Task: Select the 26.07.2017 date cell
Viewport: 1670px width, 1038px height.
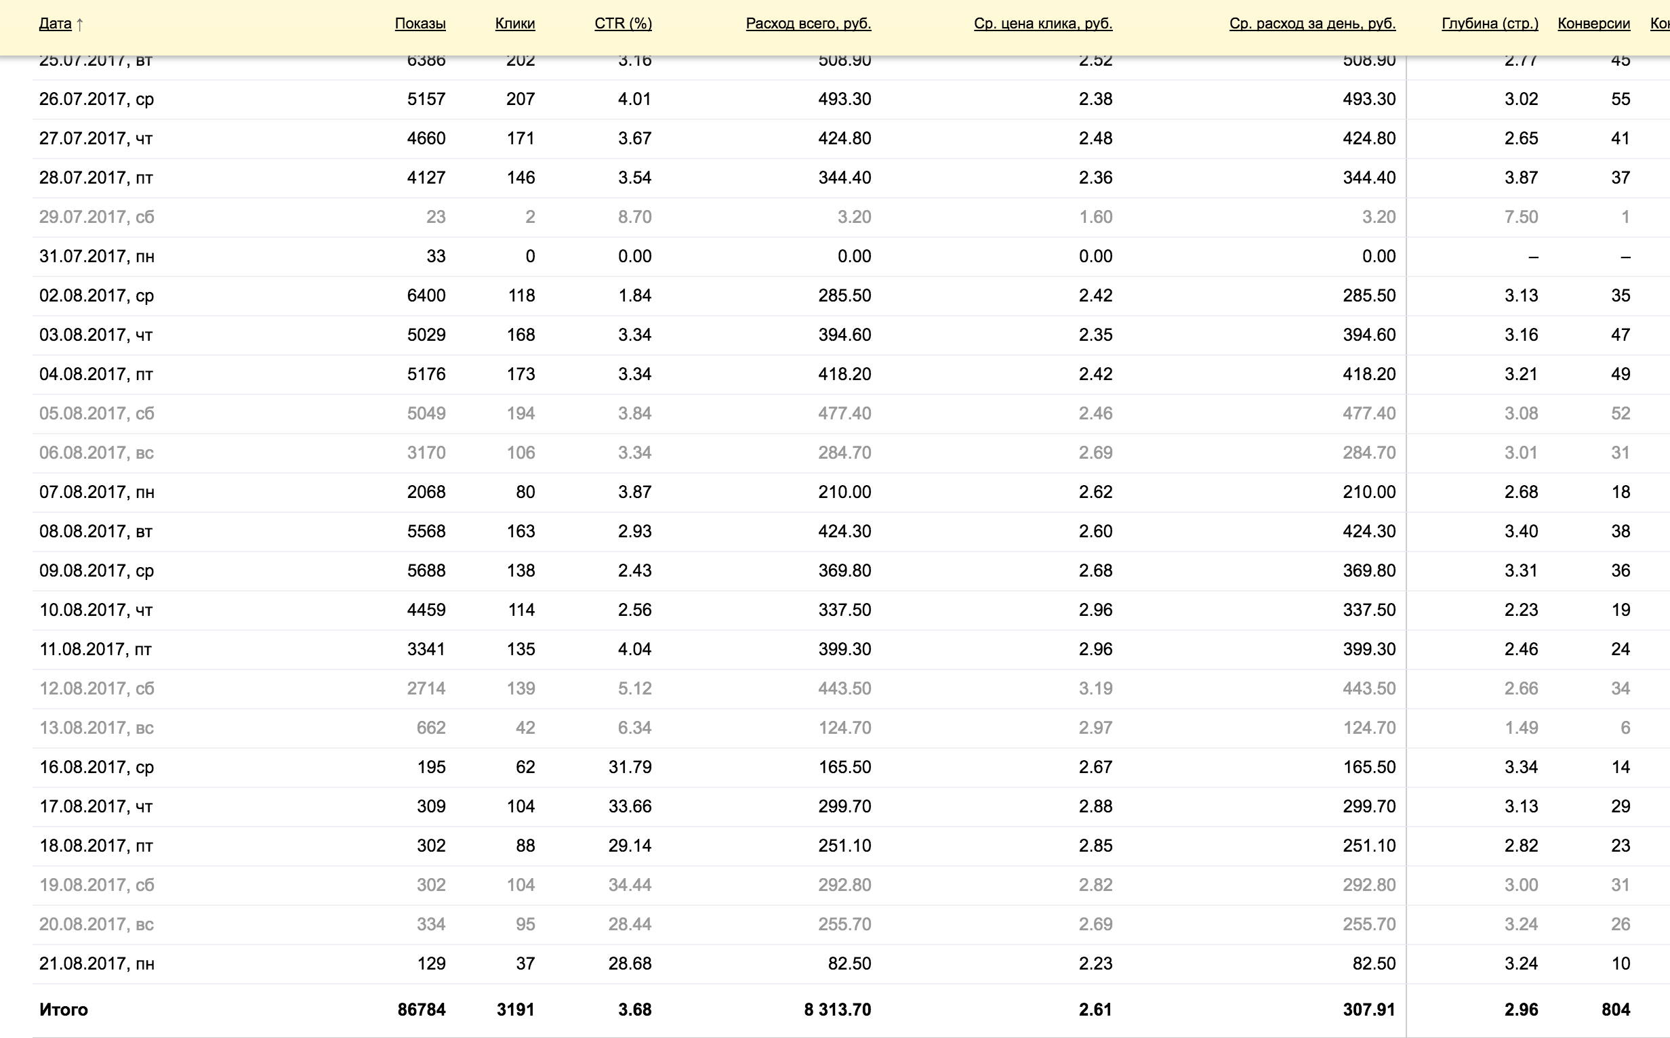Action: pos(96,99)
